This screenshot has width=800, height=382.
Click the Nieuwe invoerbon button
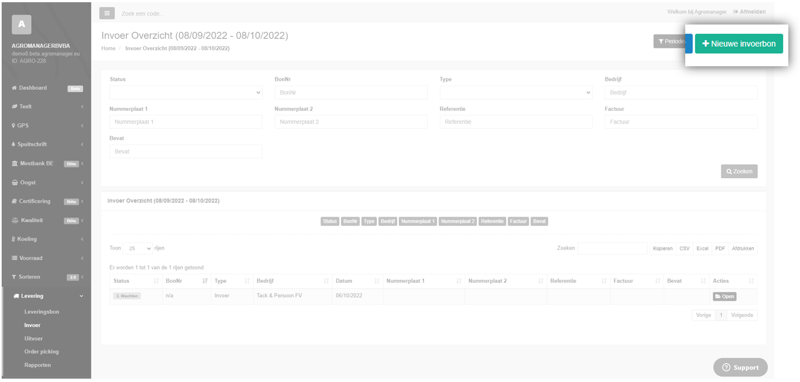click(x=739, y=44)
